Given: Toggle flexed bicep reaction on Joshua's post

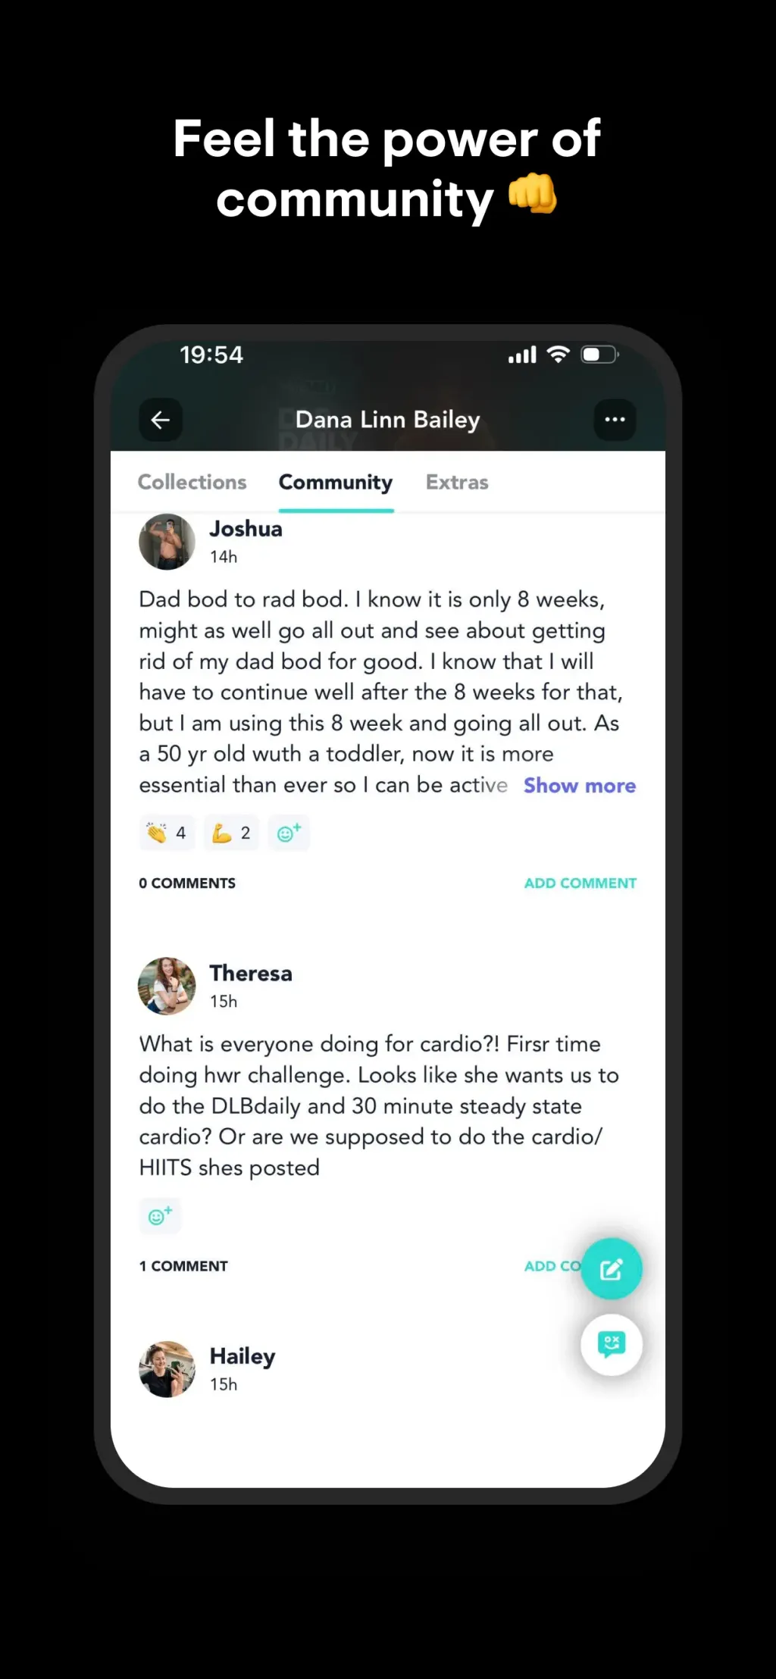Looking at the screenshot, I should click(x=231, y=833).
